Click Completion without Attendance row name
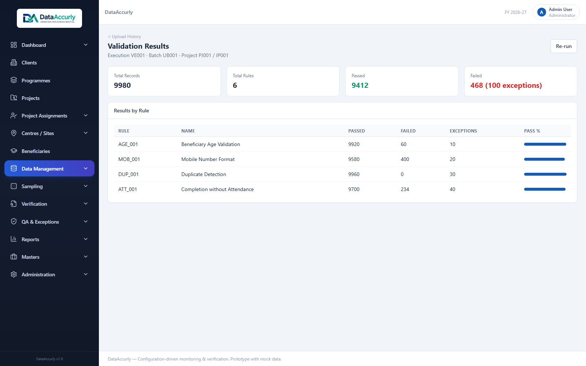The height and width of the screenshot is (366, 586). 218,189
